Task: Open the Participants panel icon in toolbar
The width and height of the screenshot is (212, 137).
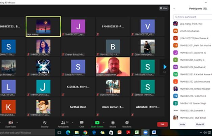Action: coord(63,122)
